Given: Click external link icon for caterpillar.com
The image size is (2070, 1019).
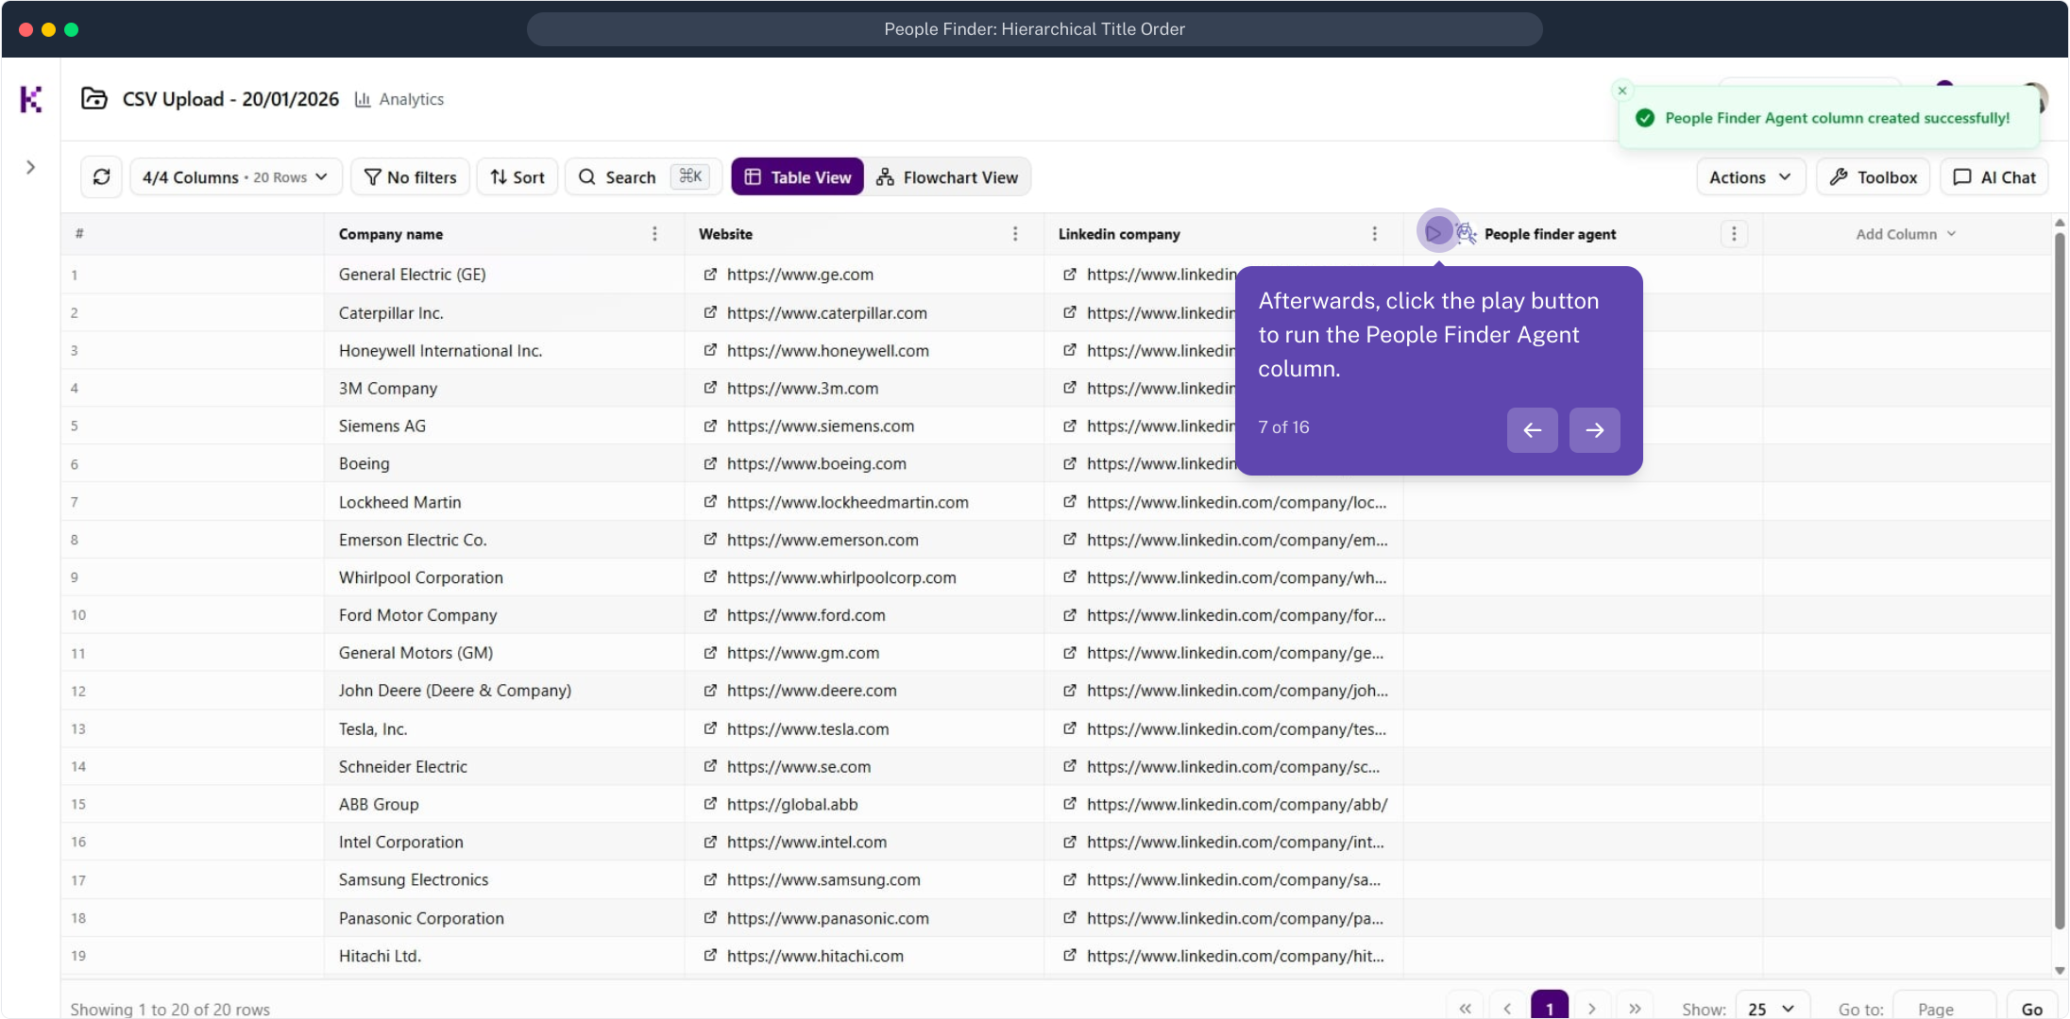Looking at the screenshot, I should click(x=710, y=312).
